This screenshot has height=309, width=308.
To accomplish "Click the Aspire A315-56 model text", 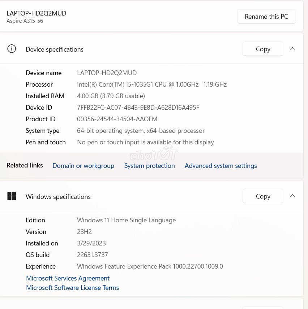I will (x=25, y=21).
